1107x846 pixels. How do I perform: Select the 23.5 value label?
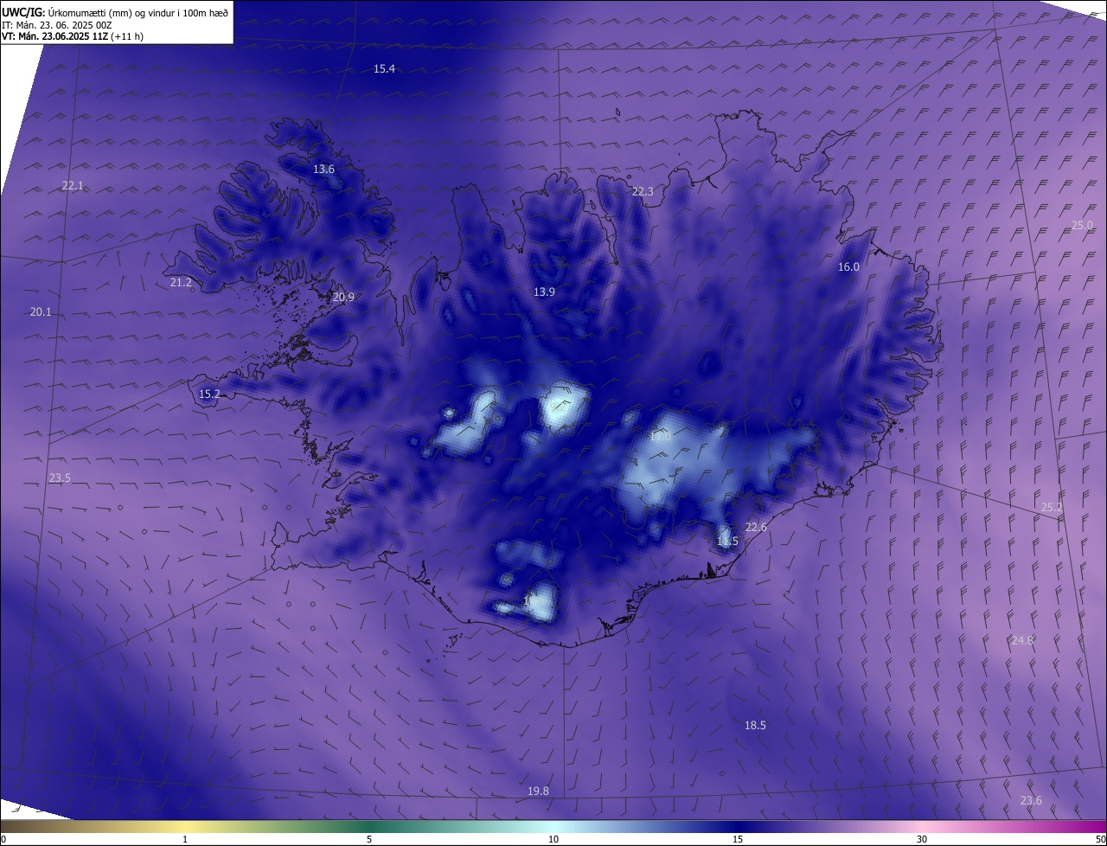click(x=60, y=477)
